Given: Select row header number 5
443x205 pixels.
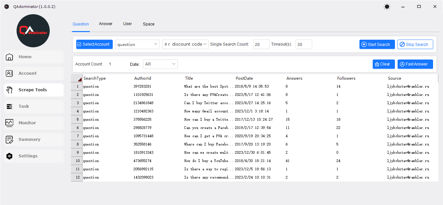Looking at the screenshot, I should (x=77, y=120).
